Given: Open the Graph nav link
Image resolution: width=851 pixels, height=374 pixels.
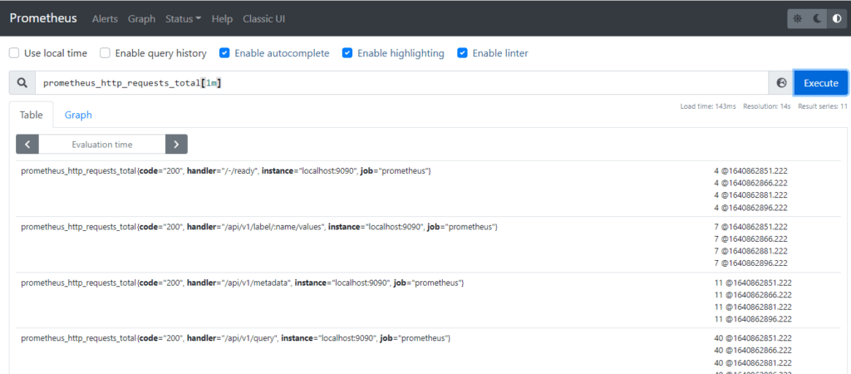Looking at the screenshot, I should [x=141, y=19].
